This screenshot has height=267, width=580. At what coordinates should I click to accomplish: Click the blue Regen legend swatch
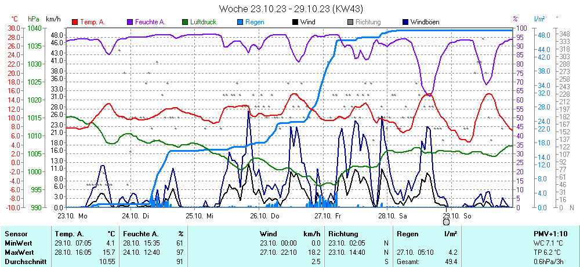point(240,22)
